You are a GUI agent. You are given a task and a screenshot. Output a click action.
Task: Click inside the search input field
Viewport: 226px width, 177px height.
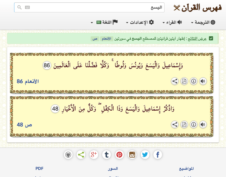(94, 7)
